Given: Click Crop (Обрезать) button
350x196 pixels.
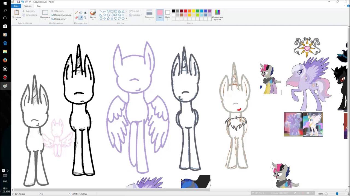Looking at the screenshot, I should click(57, 11).
